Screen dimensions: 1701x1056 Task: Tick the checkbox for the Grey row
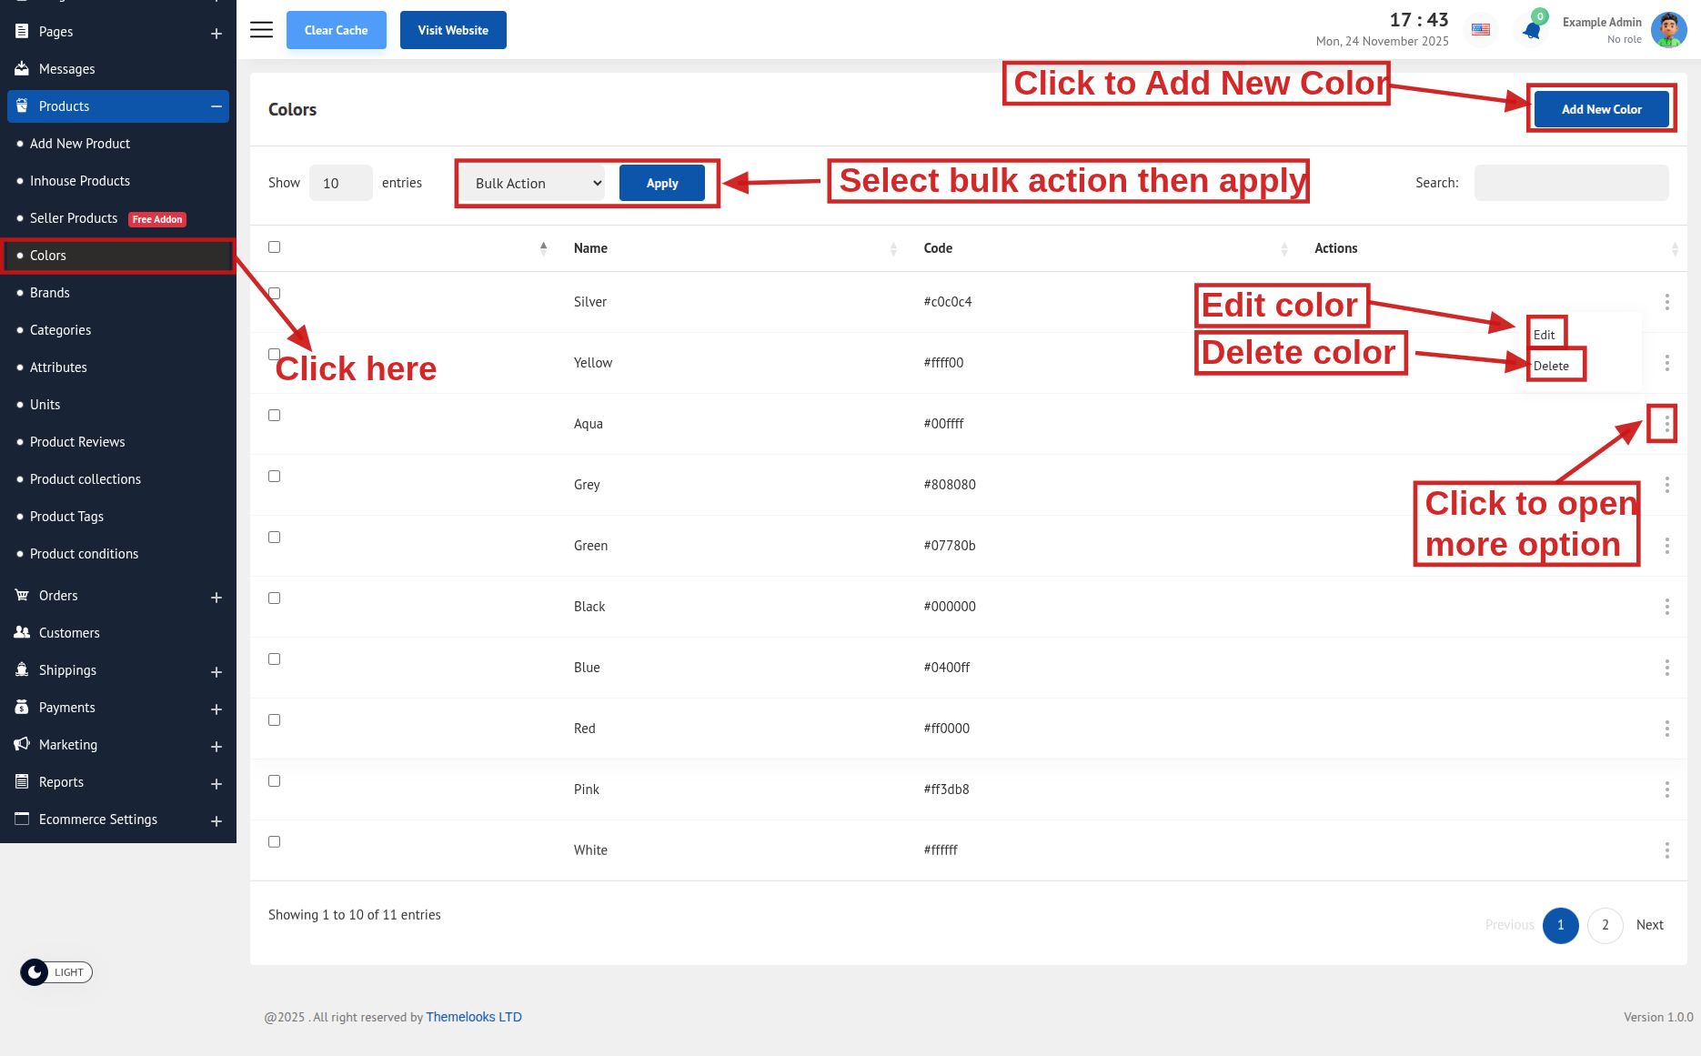click(x=274, y=477)
